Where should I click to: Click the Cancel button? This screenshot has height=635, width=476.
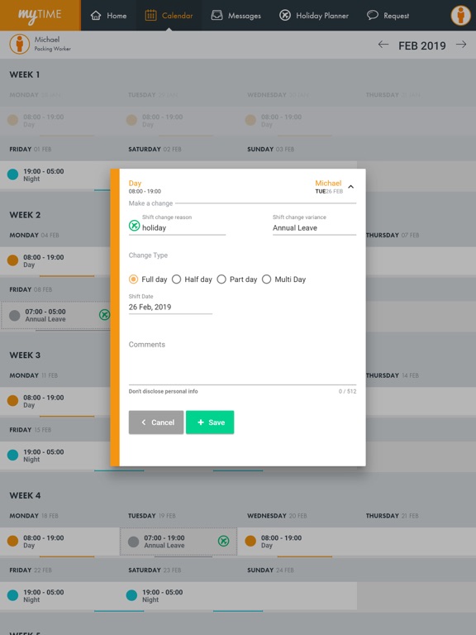(x=156, y=423)
